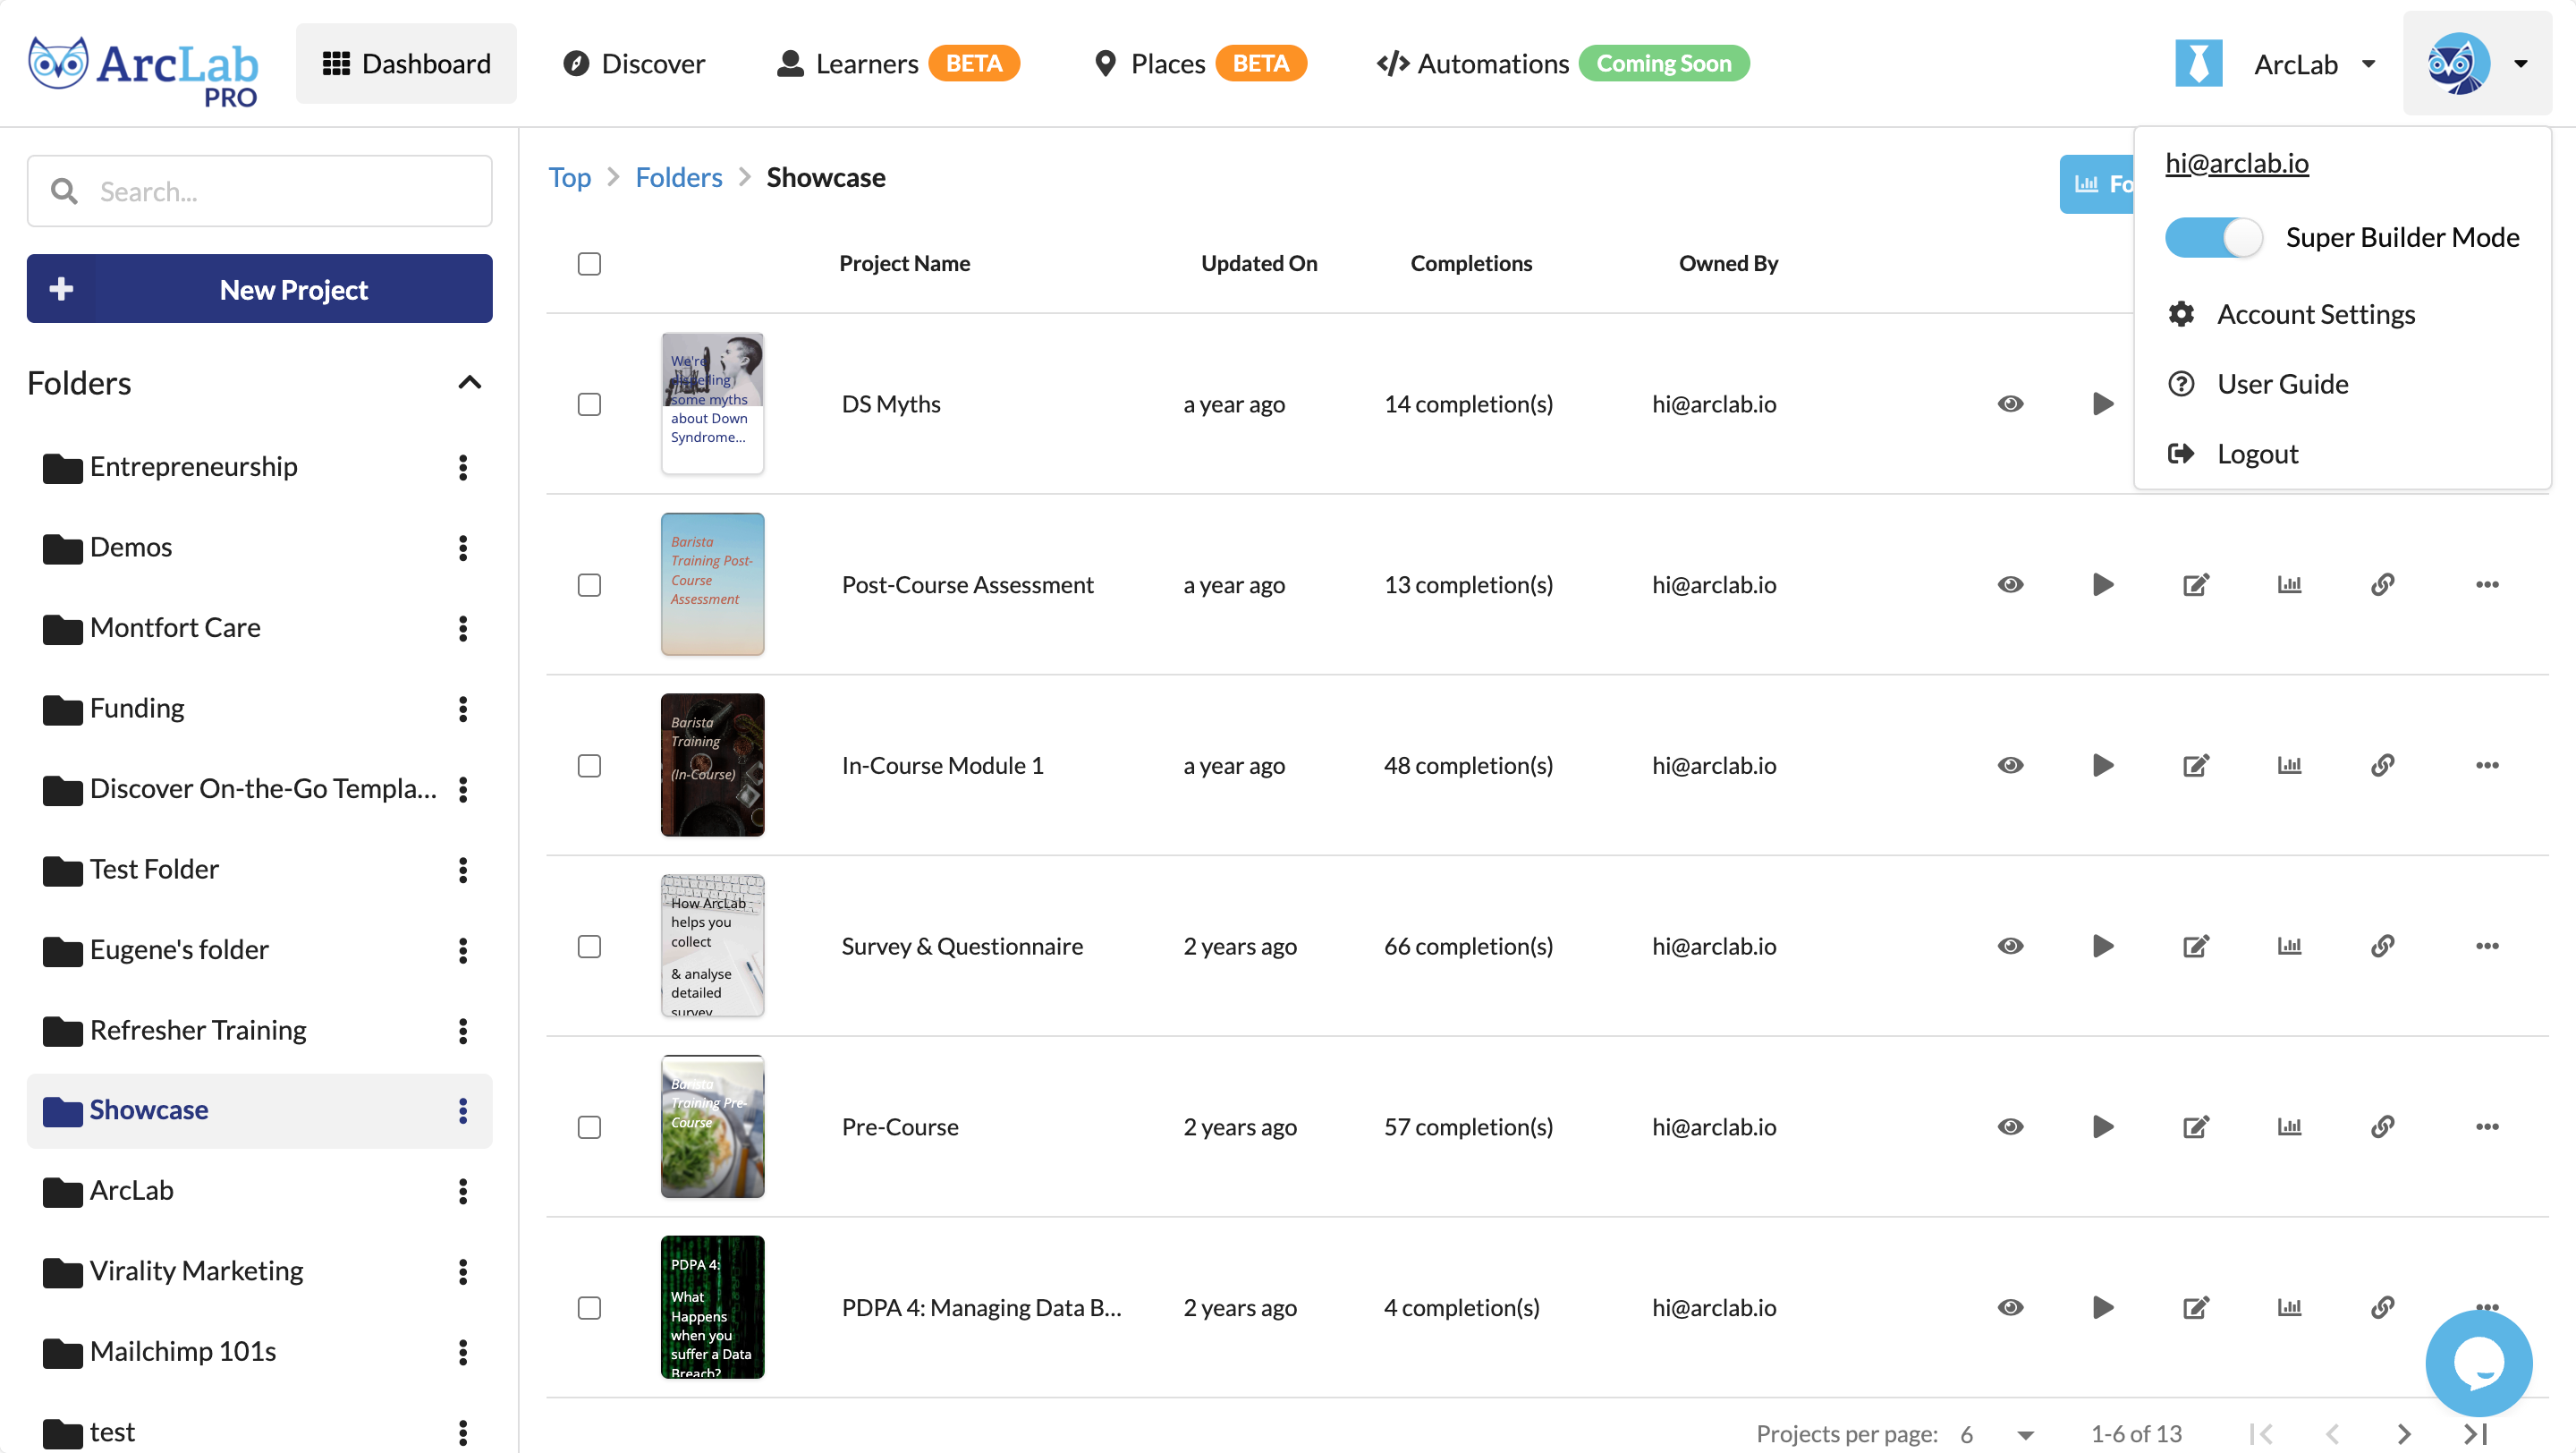
Task: Toggle Super Builder Mode switch
Action: 2213,237
